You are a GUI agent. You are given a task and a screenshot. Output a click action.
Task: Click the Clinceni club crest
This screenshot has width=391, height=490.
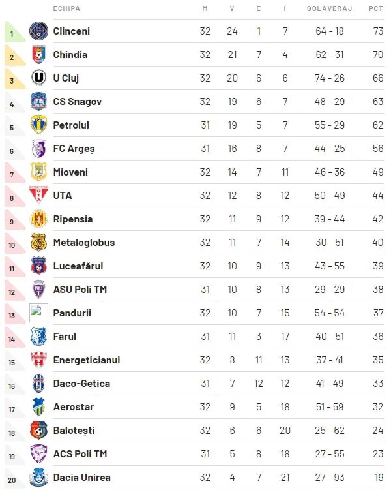click(x=39, y=31)
